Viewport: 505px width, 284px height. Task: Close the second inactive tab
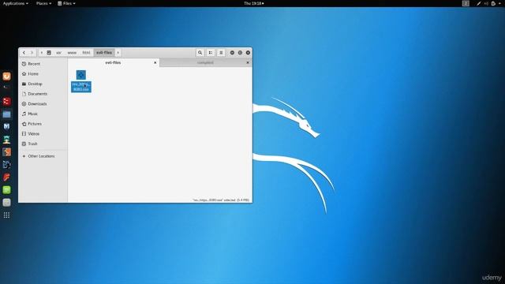248,62
